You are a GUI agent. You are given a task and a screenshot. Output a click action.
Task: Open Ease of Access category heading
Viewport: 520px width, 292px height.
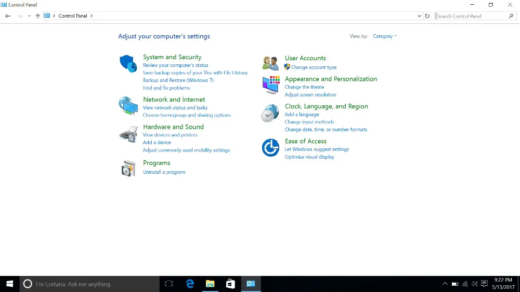(x=305, y=141)
